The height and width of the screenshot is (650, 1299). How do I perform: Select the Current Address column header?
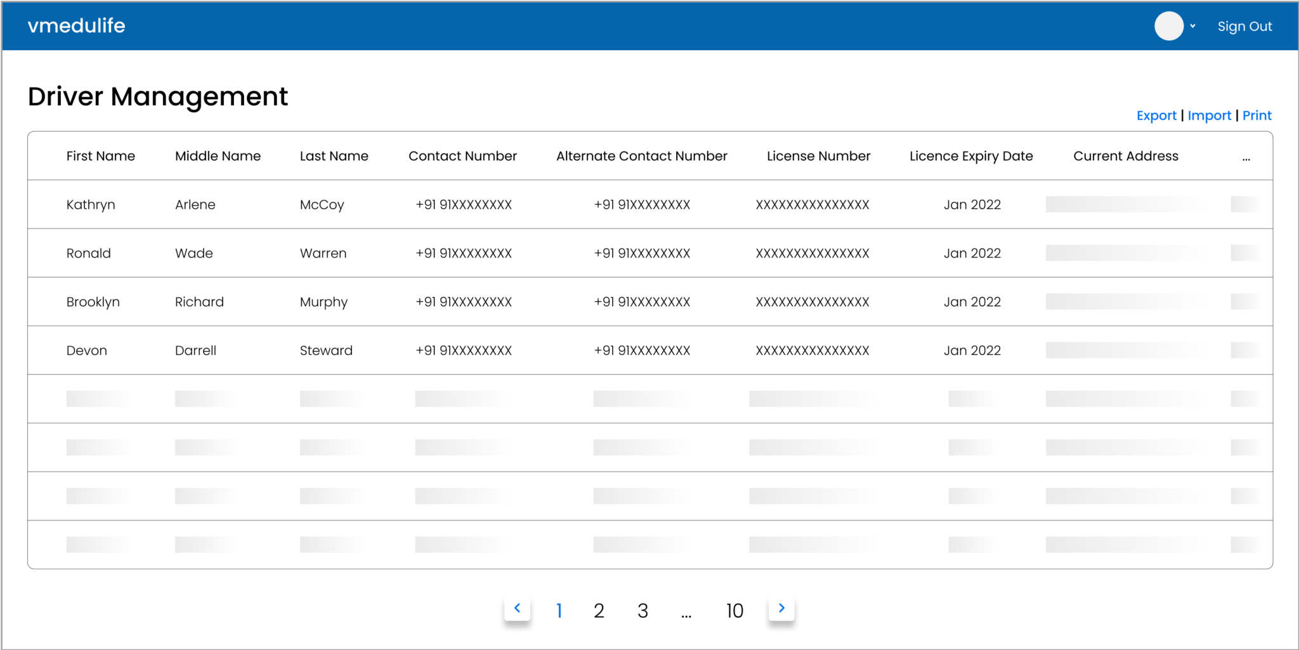1126,156
